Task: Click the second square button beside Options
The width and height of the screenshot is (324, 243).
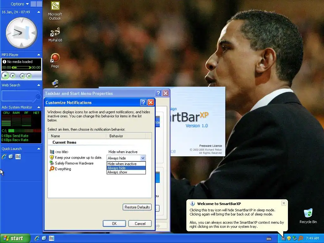Action: pyautogui.click(x=39, y=4)
